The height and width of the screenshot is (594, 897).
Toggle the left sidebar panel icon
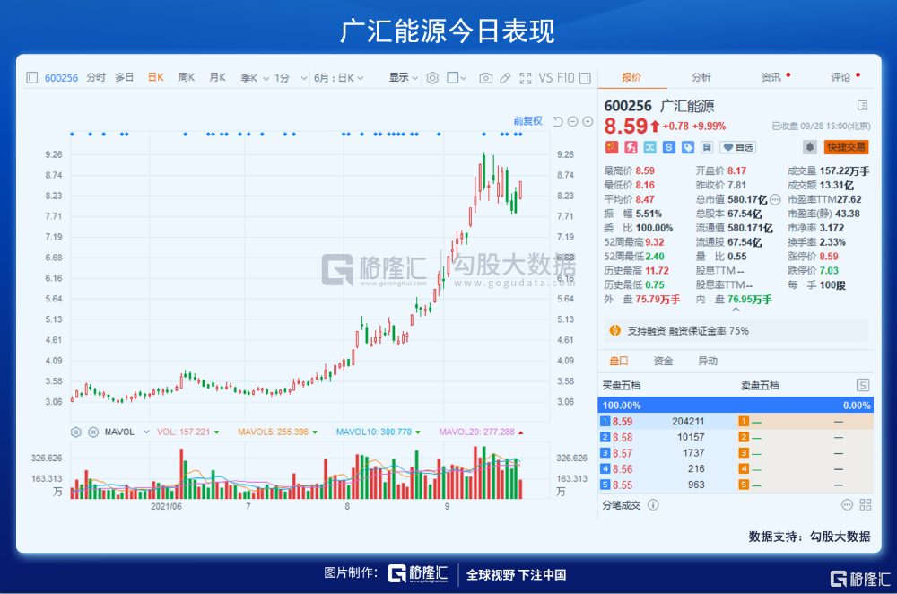point(32,78)
